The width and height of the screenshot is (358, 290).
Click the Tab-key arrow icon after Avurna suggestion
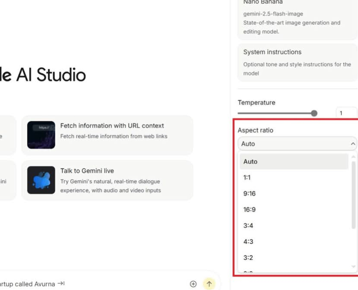[61, 284]
